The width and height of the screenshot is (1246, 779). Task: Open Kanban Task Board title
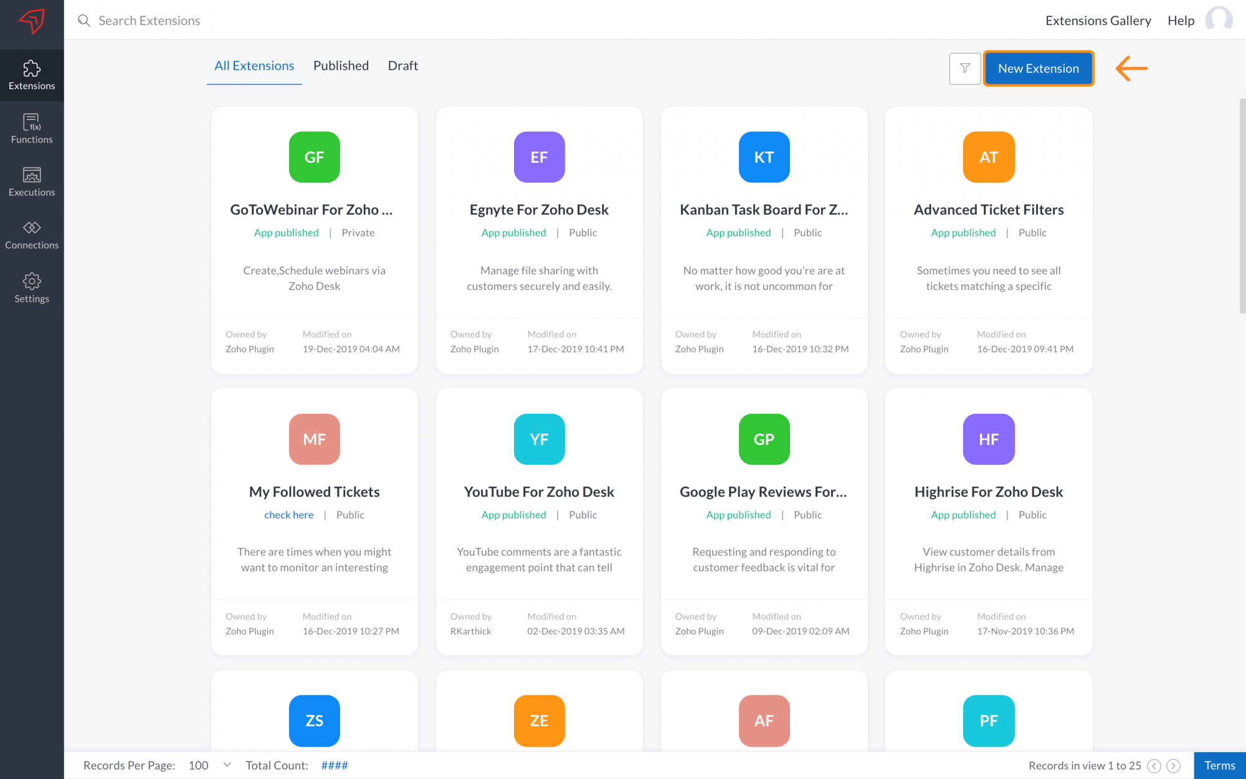764,209
